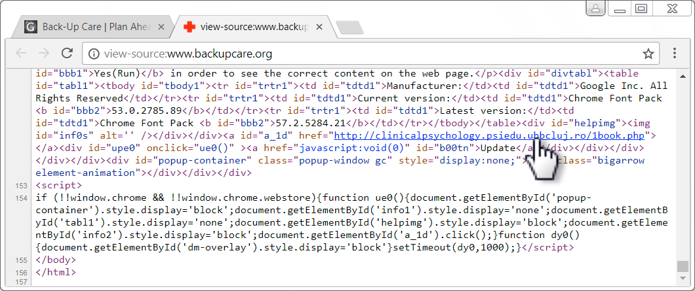Minimize the Chrome window
The image size is (695, 291).
coord(620,9)
